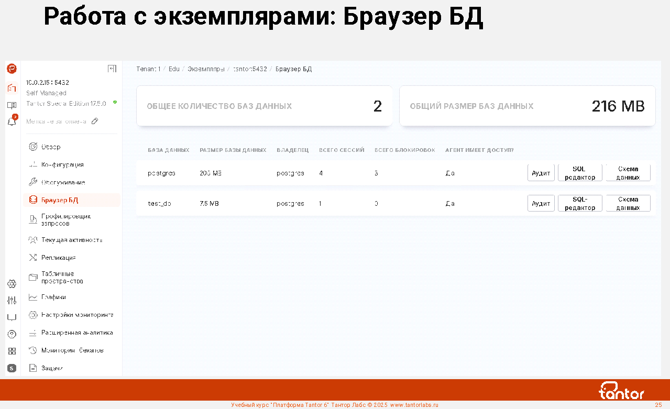Click the pencil icon to edit the label

click(95, 121)
